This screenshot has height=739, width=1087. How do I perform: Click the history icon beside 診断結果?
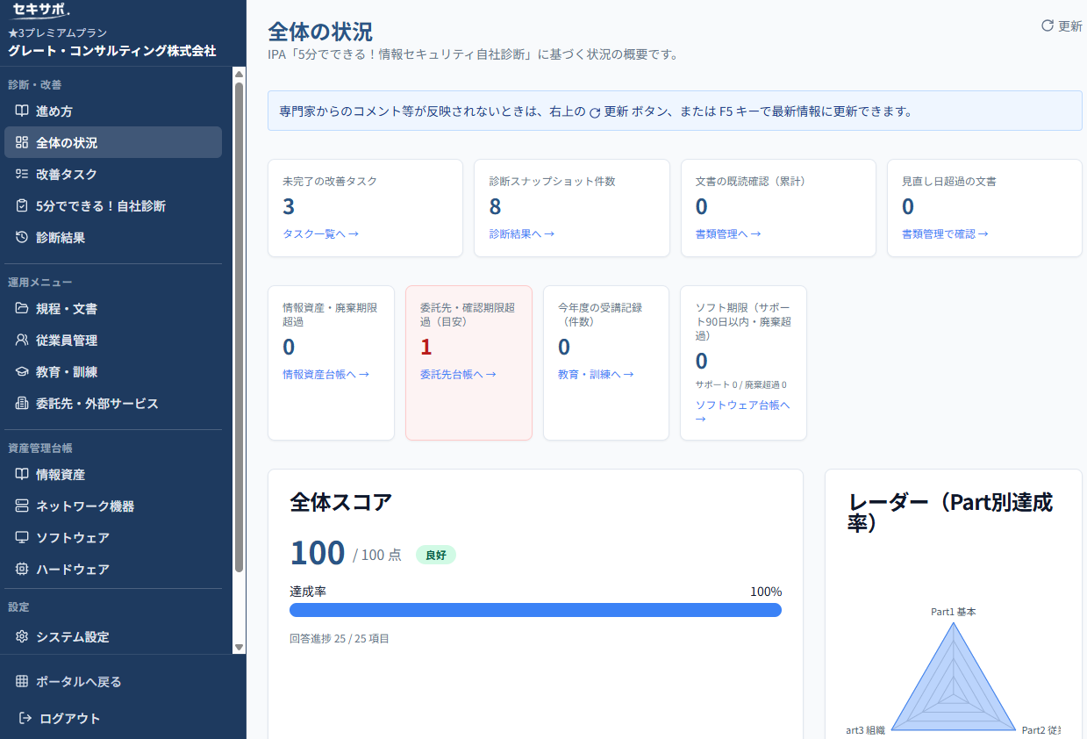[22, 238]
